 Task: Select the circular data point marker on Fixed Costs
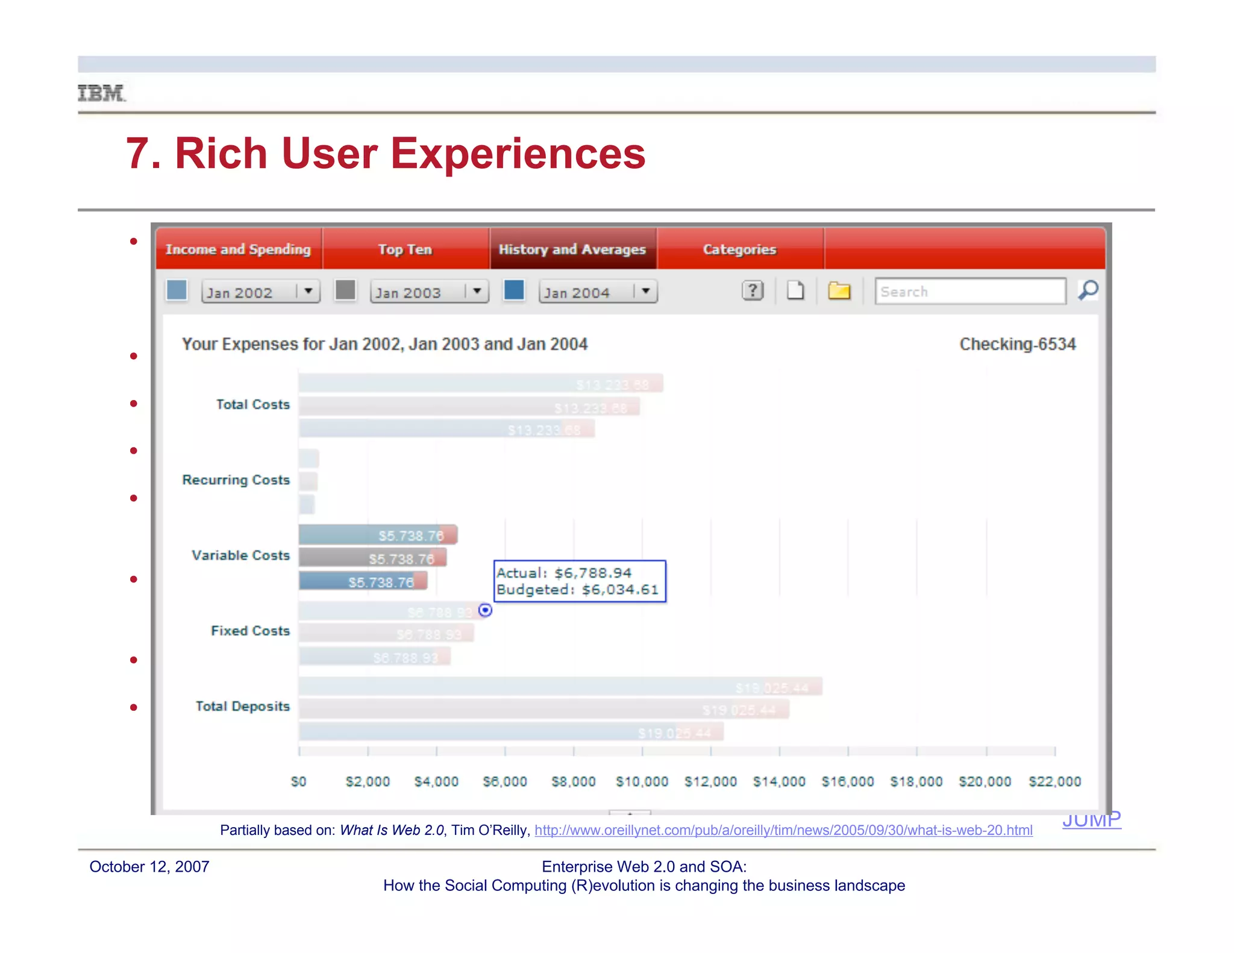tap(485, 610)
